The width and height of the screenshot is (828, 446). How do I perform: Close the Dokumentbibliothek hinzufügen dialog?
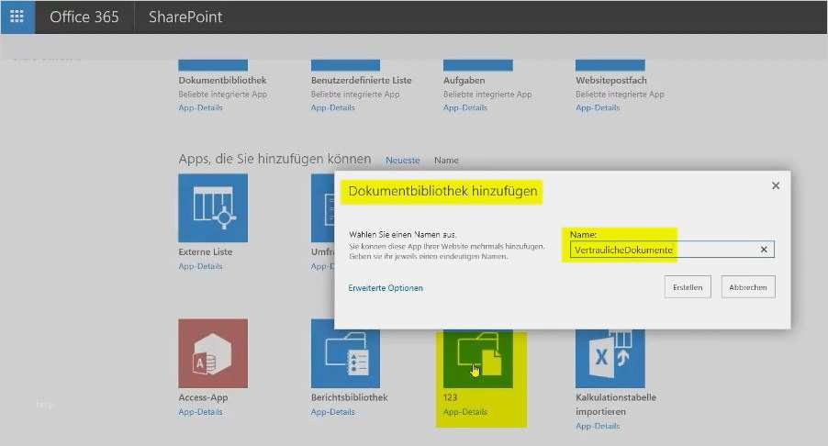point(776,185)
